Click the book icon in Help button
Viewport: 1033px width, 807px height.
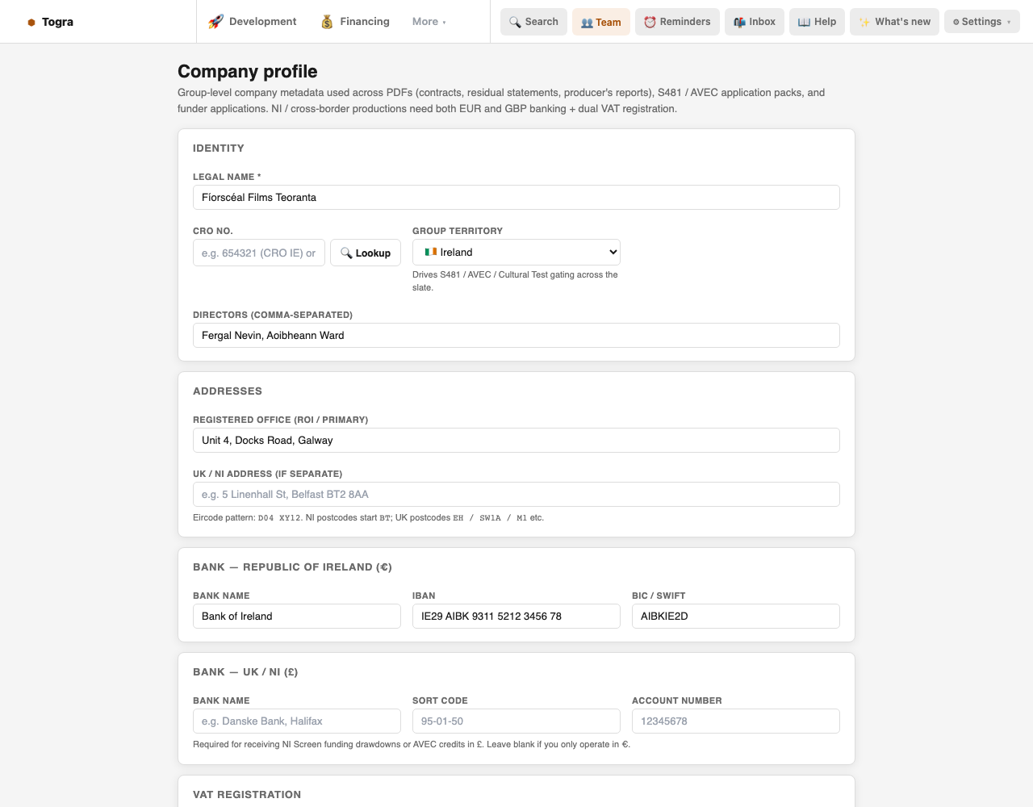804,22
